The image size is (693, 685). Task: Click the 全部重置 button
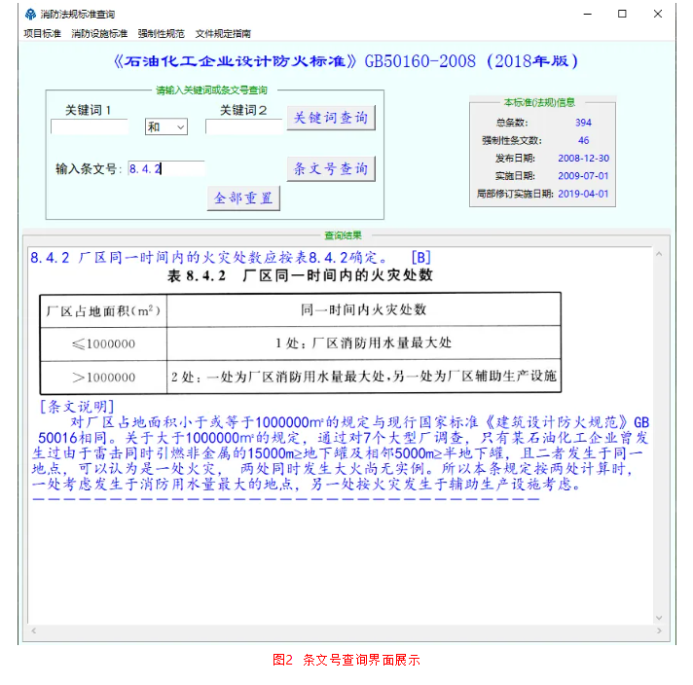(243, 198)
